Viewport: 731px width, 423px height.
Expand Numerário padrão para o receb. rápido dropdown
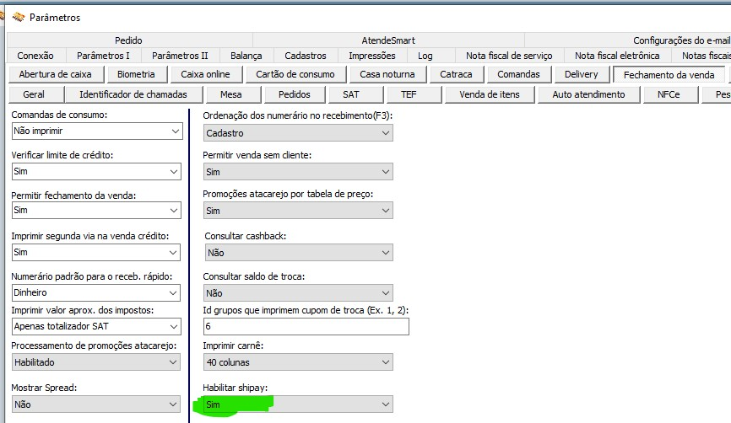tap(95, 292)
